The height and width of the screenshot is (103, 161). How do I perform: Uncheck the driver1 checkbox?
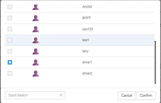[x=10, y=62]
